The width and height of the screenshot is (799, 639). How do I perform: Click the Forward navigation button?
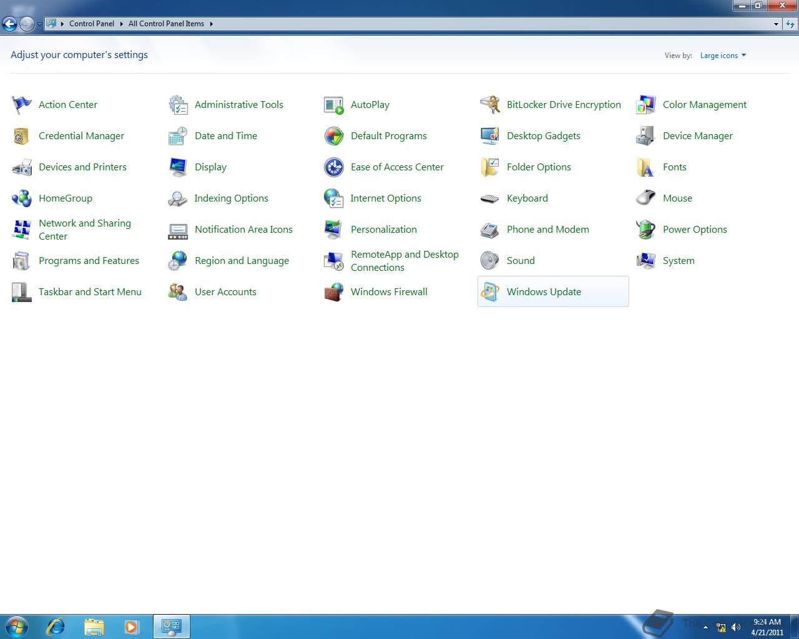click(27, 24)
